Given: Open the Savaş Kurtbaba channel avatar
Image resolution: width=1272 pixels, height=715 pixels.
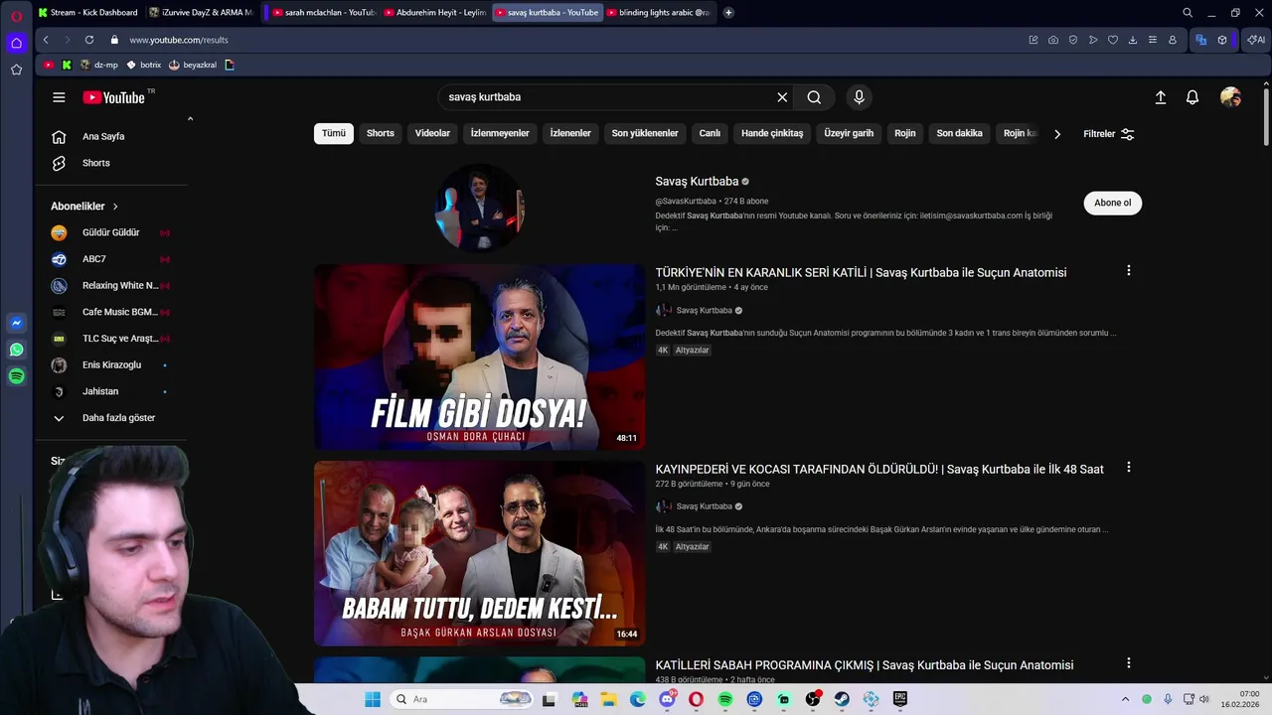Looking at the screenshot, I should pos(479,209).
